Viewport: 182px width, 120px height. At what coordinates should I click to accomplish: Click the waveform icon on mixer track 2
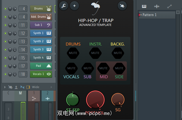click(x=48, y=99)
